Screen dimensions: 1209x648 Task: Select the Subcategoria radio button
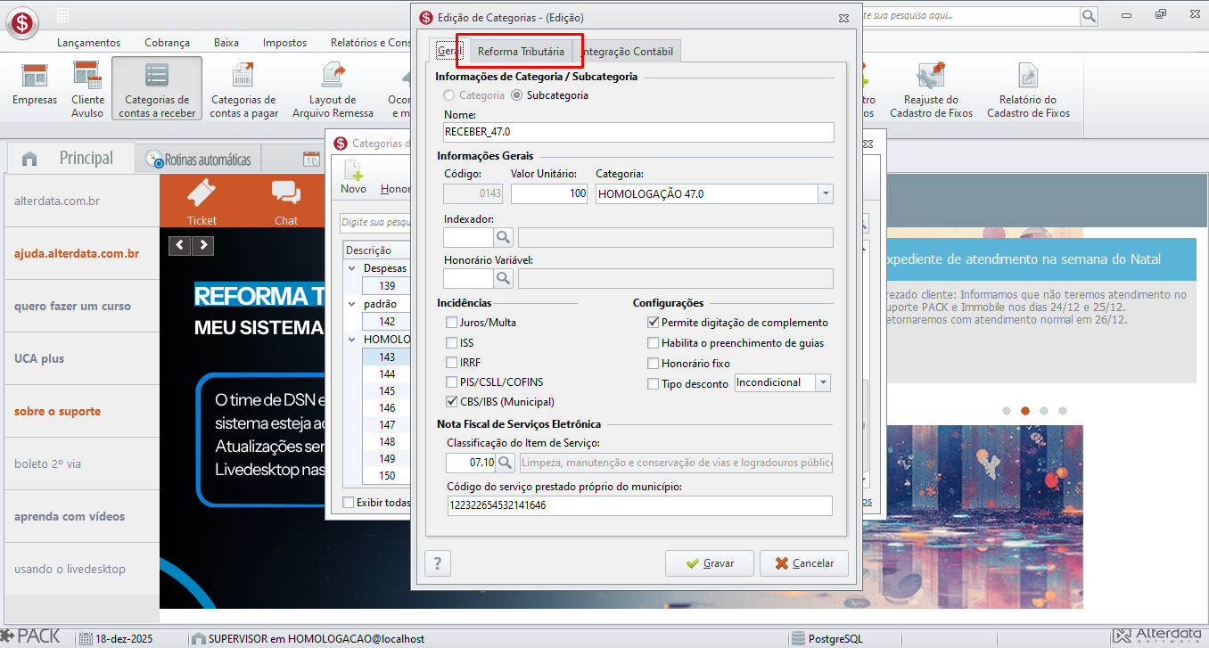click(517, 95)
